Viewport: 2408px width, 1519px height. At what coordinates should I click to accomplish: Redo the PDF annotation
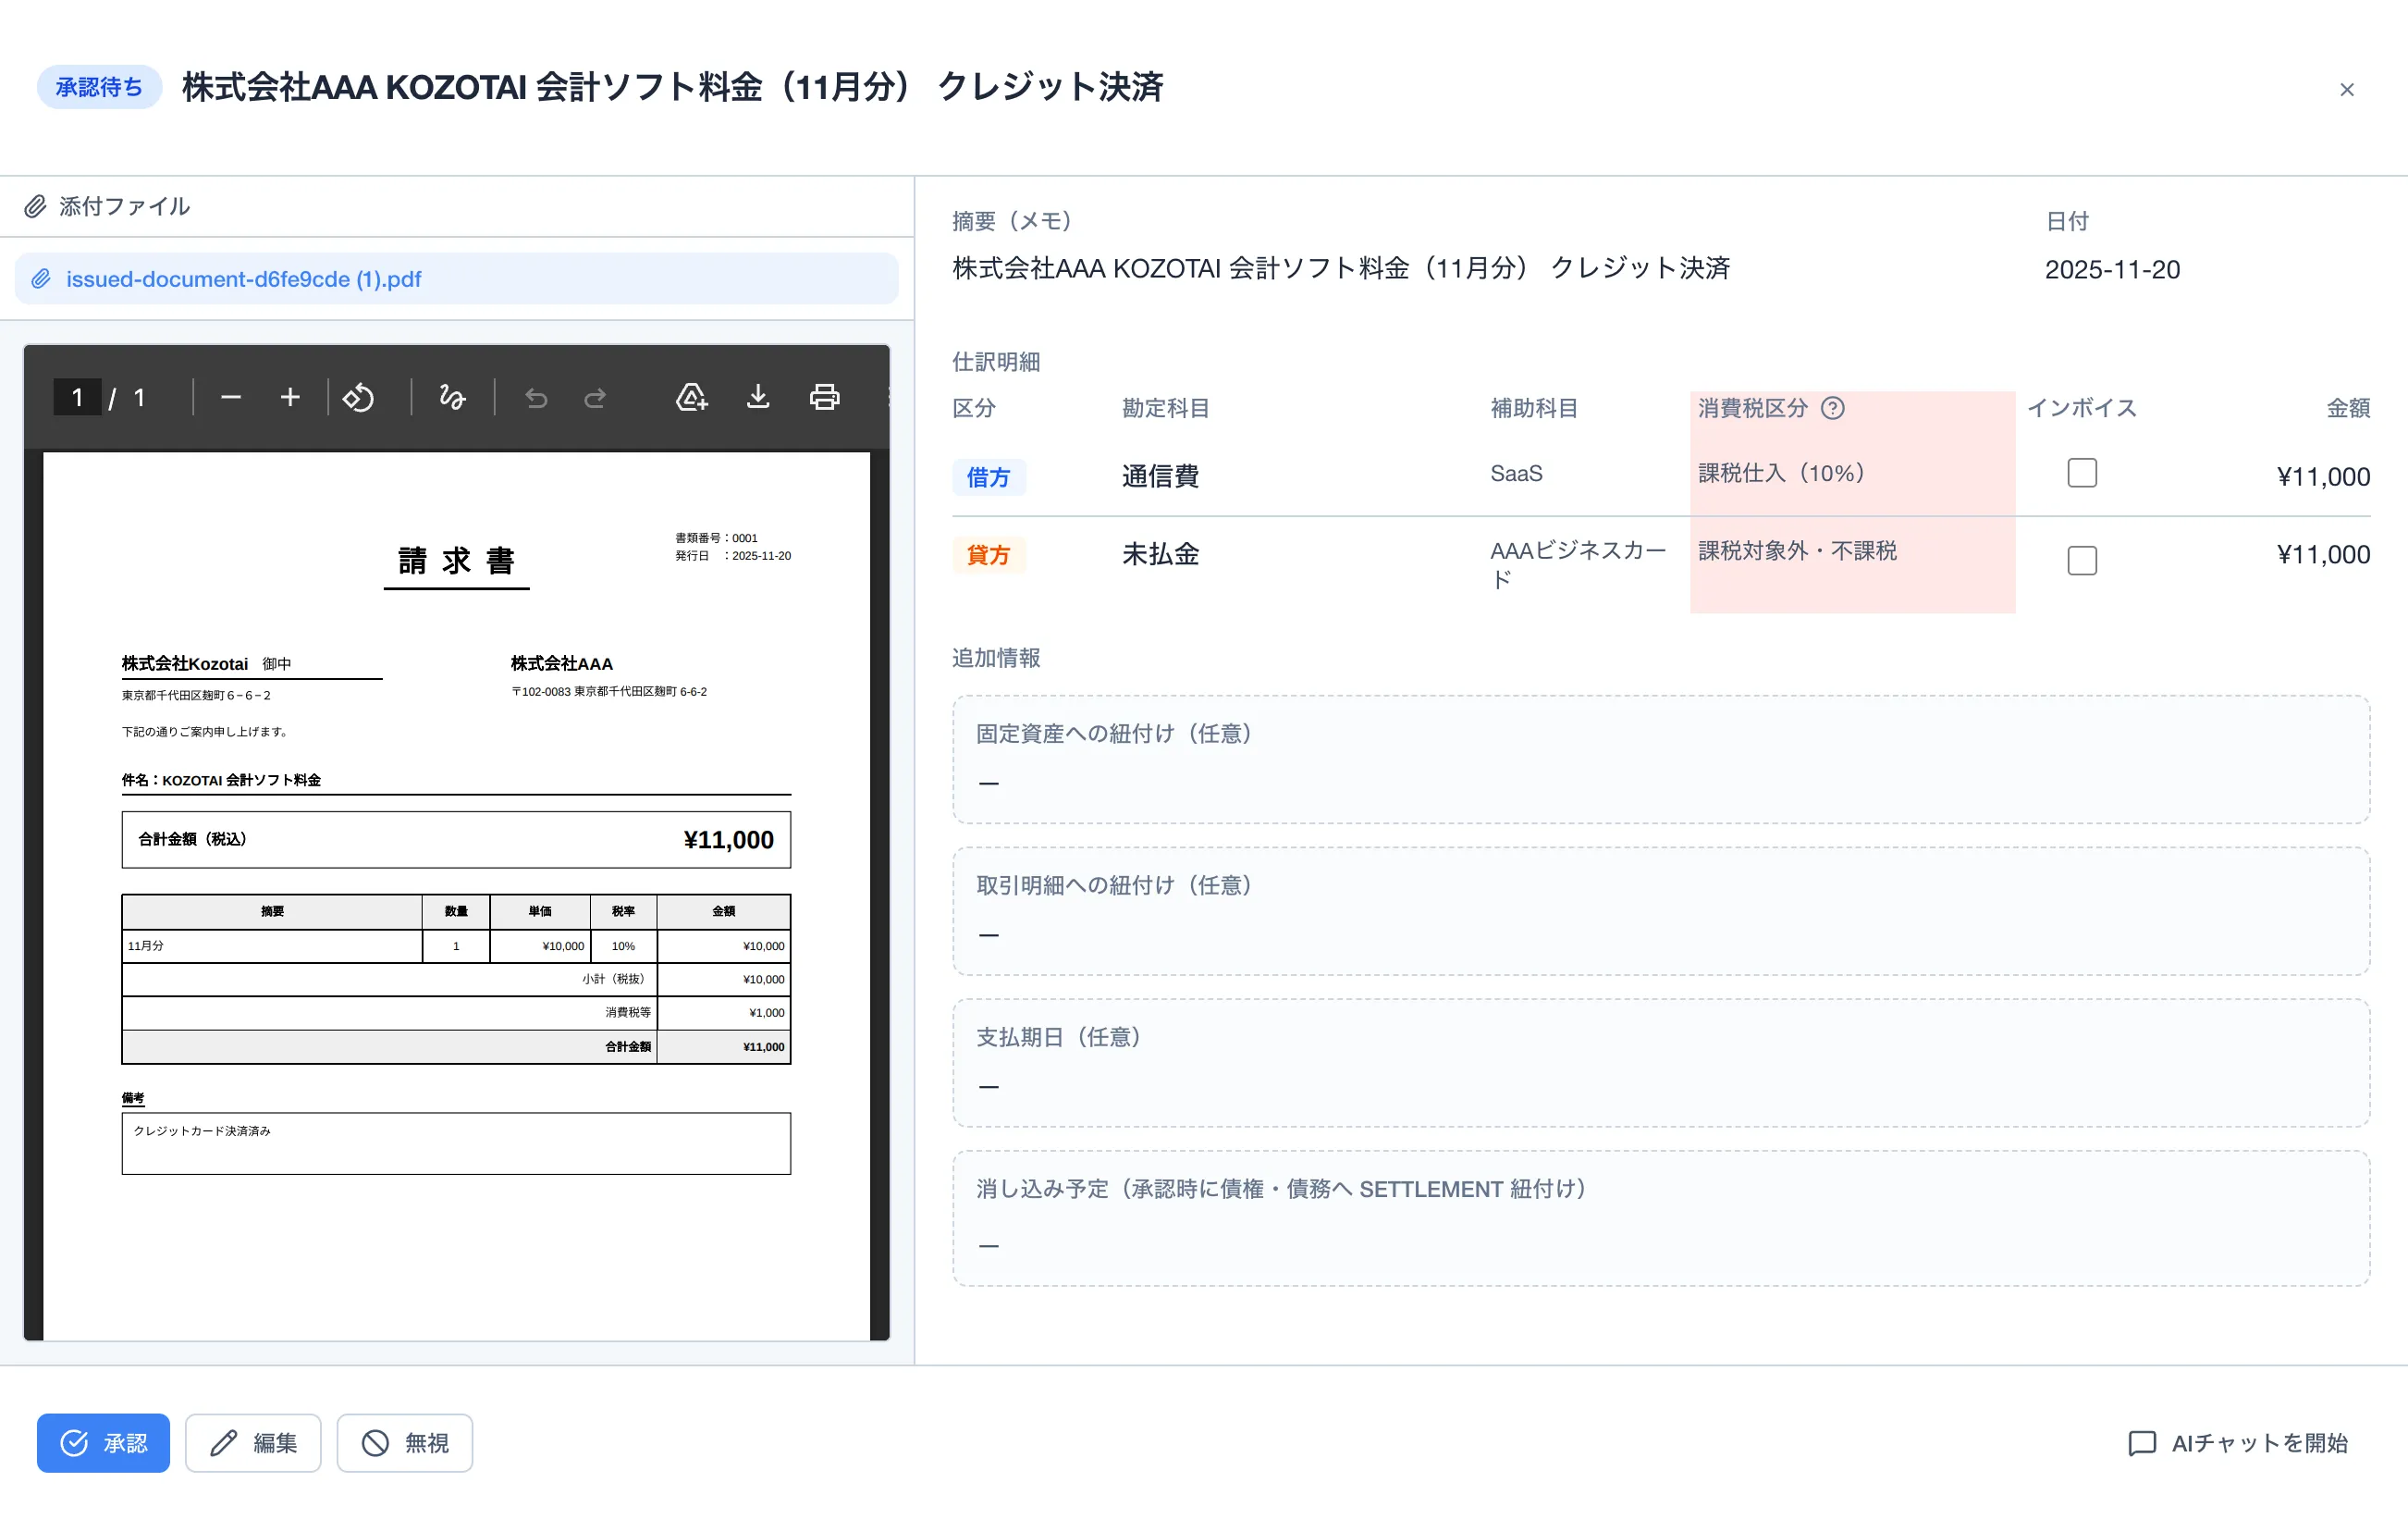coord(595,399)
